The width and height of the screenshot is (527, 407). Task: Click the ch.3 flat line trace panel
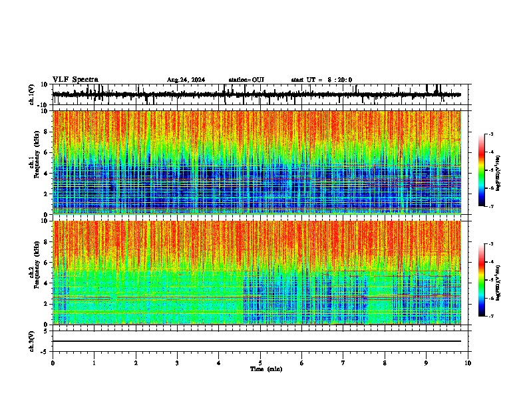[x=260, y=341]
